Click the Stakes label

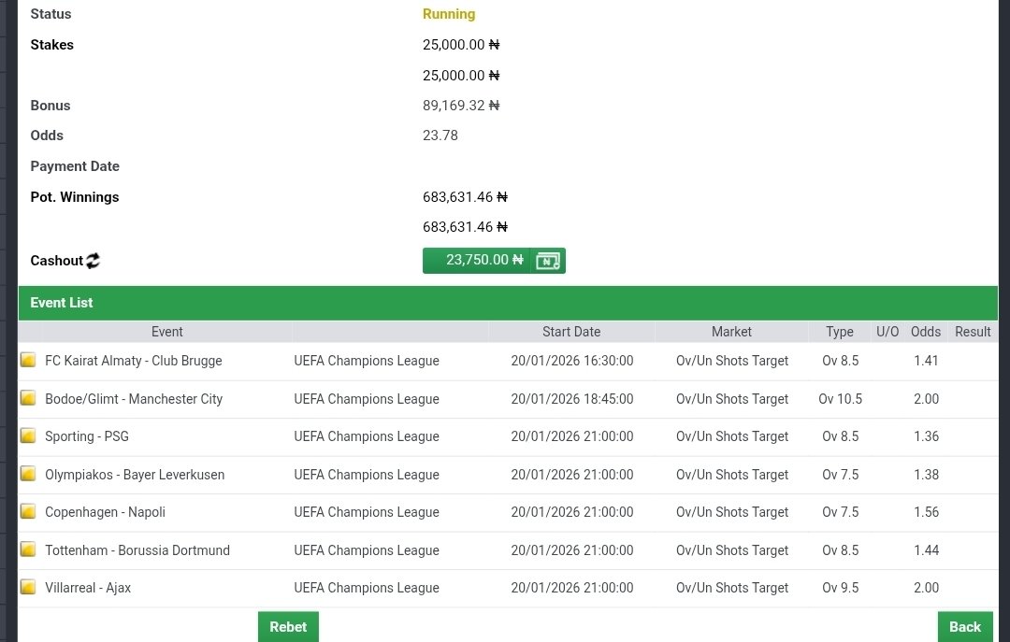(x=51, y=45)
